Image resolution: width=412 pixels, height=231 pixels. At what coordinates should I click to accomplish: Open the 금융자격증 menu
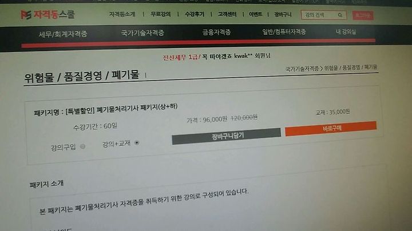coord(216,32)
